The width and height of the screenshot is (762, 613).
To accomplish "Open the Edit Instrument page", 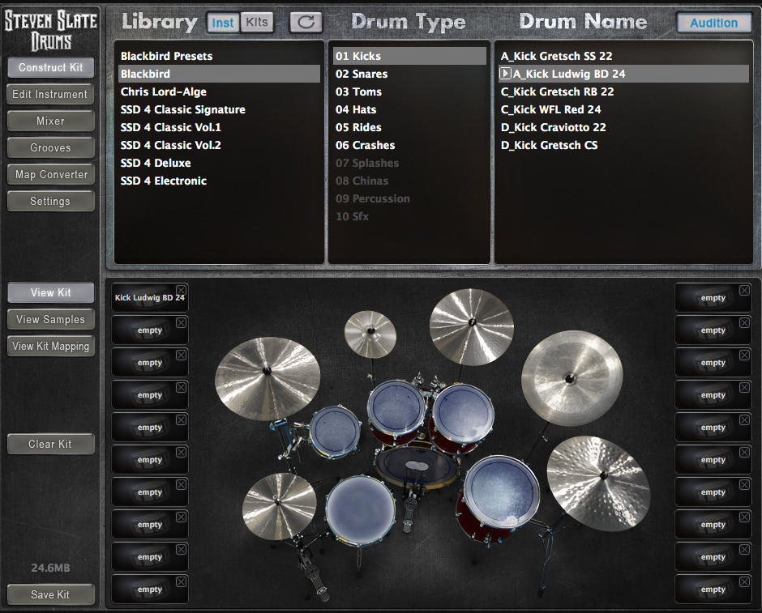I will [50, 94].
